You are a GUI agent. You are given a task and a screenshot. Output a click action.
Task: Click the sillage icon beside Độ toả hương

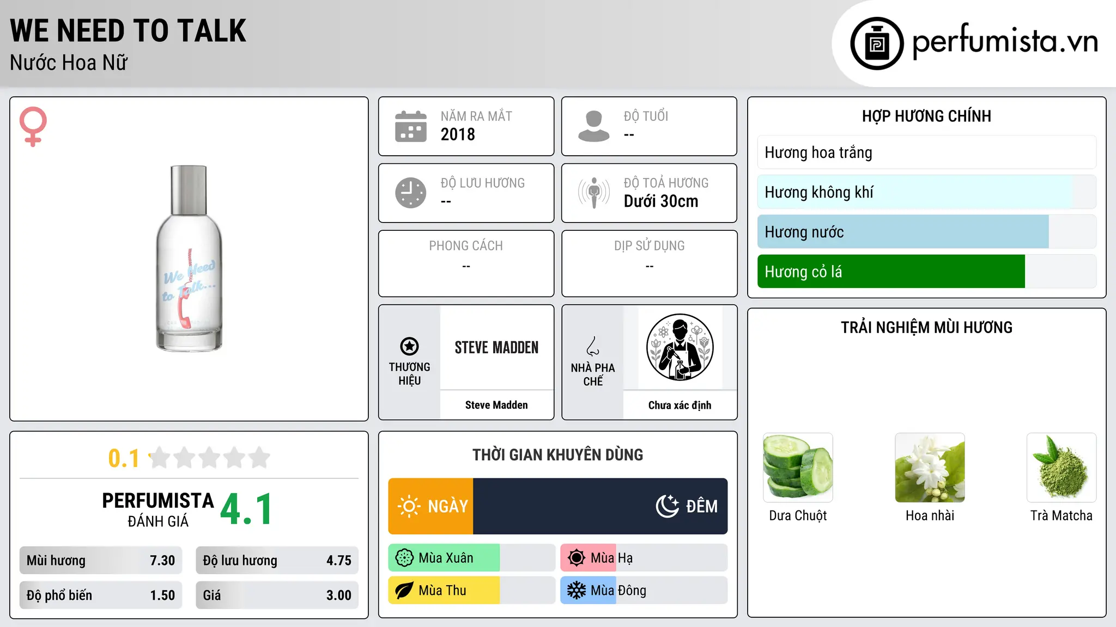tap(594, 193)
